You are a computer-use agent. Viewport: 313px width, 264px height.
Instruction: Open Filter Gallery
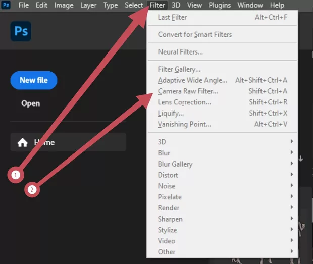tap(222, 69)
